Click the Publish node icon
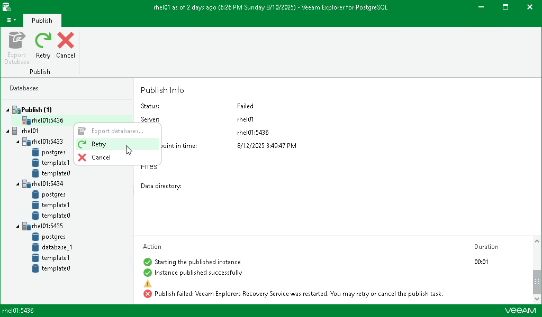 16,110
